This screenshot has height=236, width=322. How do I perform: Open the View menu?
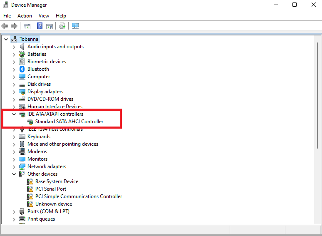pyautogui.click(x=44, y=16)
